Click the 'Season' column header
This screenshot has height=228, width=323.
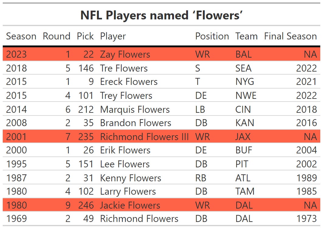click(x=21, y=36)
